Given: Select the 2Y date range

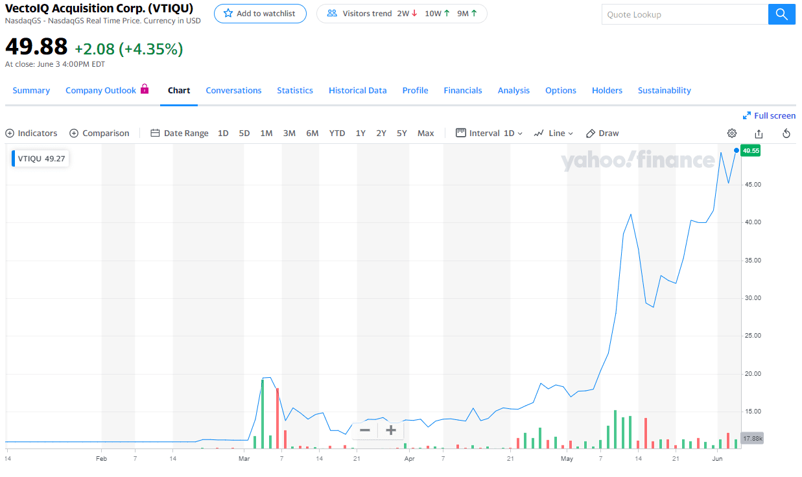Looking at the screenshot, I should (381, 134).
